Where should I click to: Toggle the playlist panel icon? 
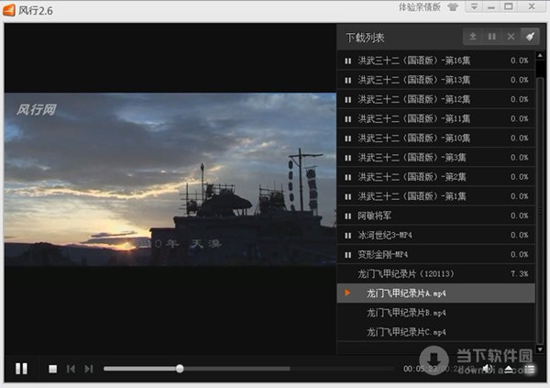click(x=529, y=369)
